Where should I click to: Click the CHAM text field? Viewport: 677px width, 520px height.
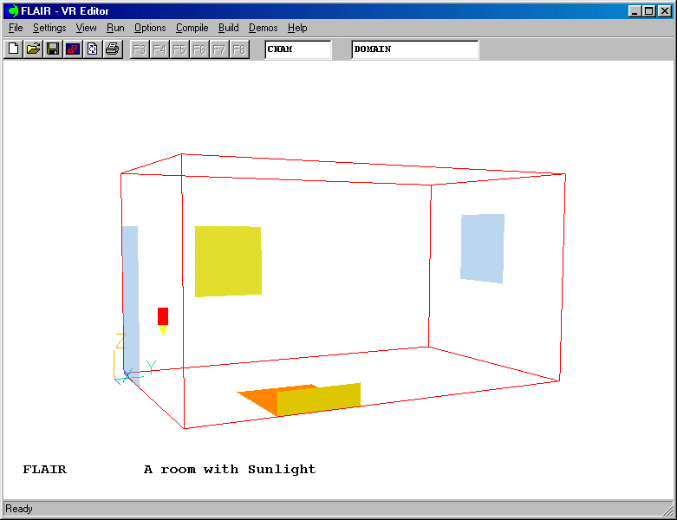(x=297, y=49)
